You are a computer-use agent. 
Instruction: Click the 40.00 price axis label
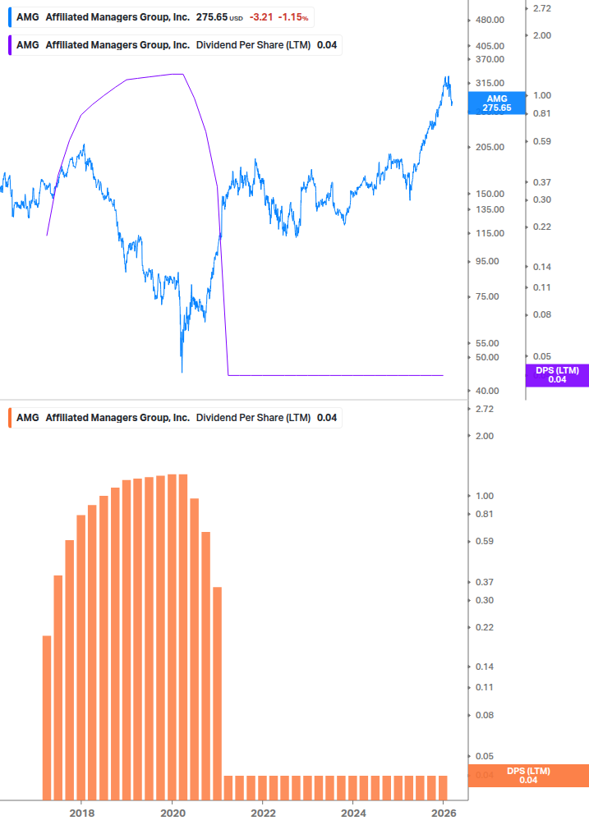487,391
